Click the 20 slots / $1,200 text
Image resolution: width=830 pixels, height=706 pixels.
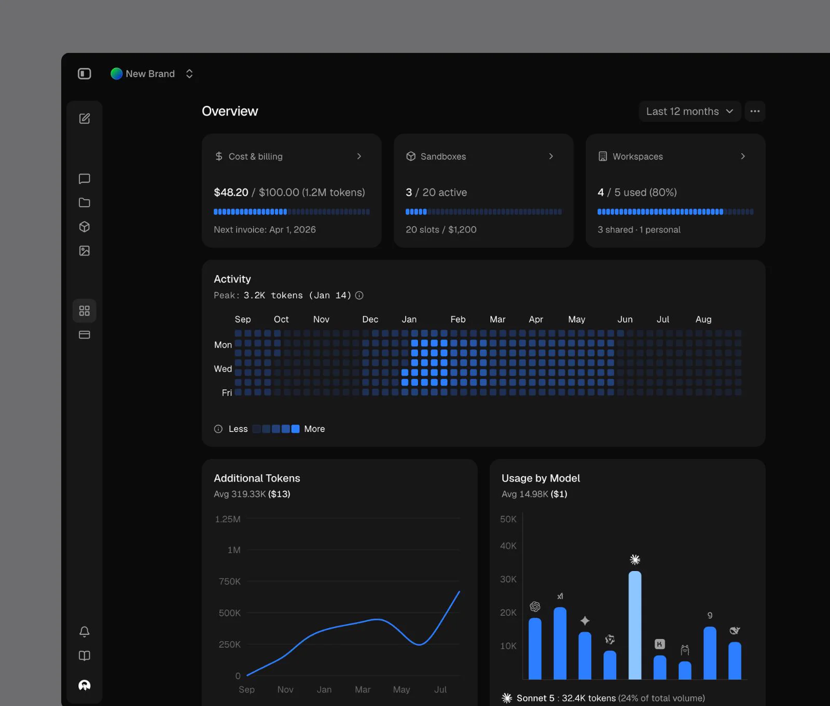(441, 229)
